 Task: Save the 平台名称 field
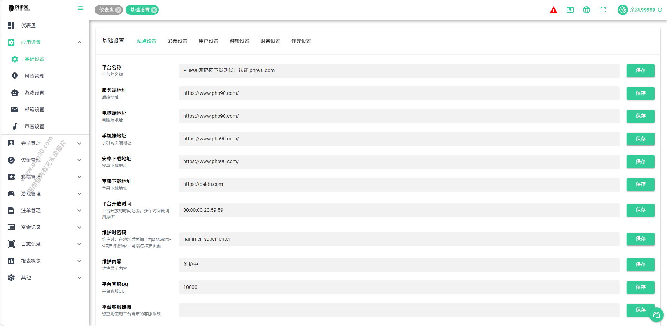640,71
